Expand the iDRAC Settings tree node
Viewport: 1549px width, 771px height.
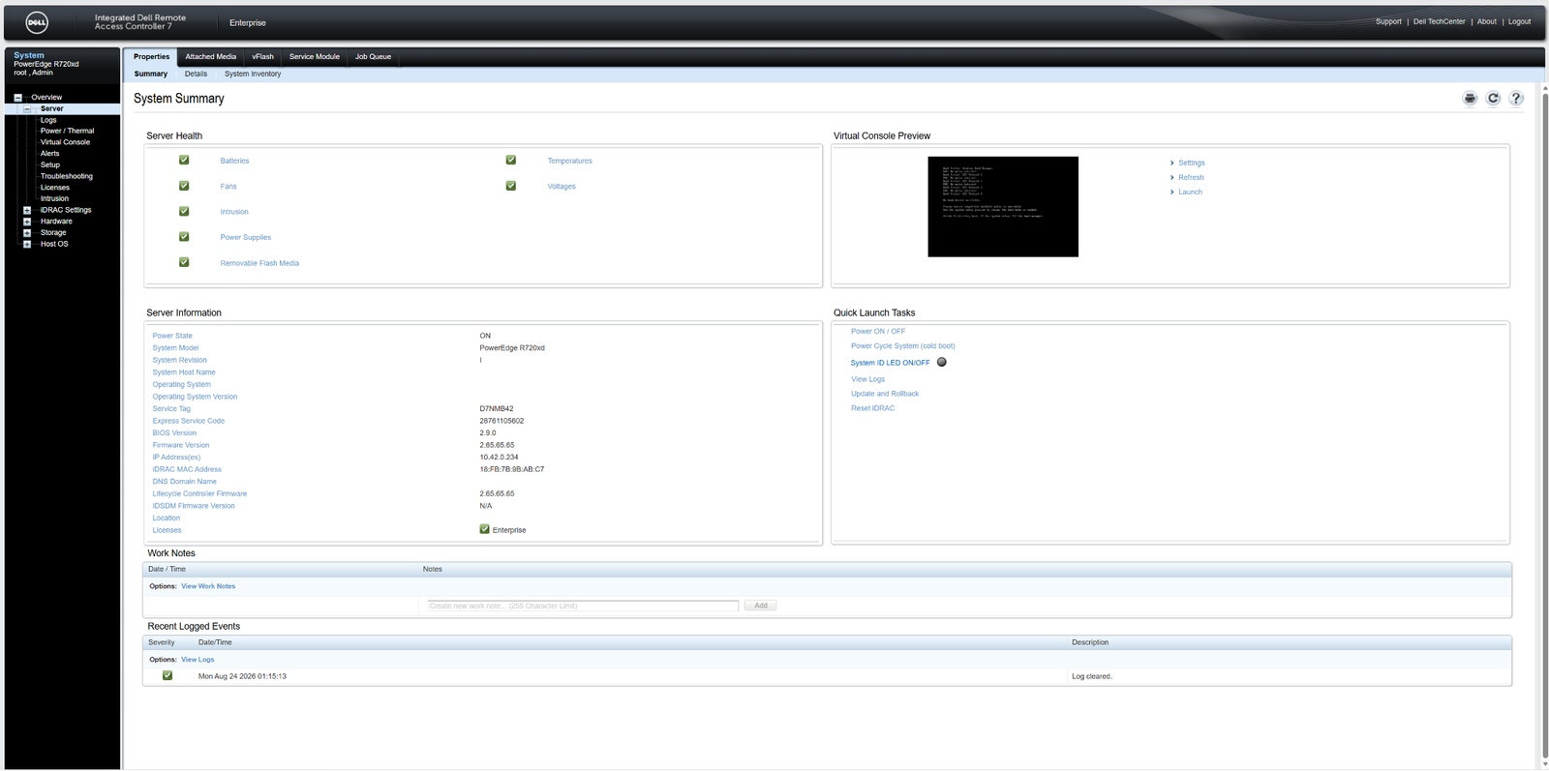tap(27, 210)
